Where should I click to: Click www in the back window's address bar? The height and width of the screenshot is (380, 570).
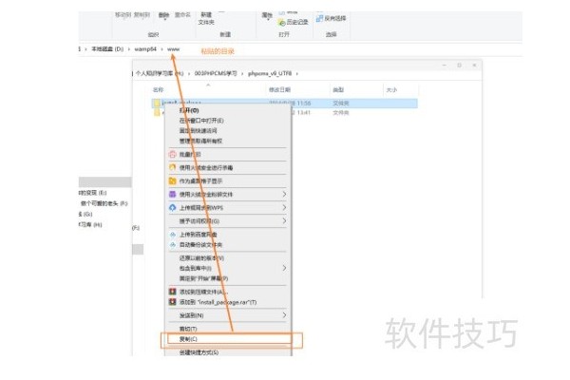click(x=174, y=49)
